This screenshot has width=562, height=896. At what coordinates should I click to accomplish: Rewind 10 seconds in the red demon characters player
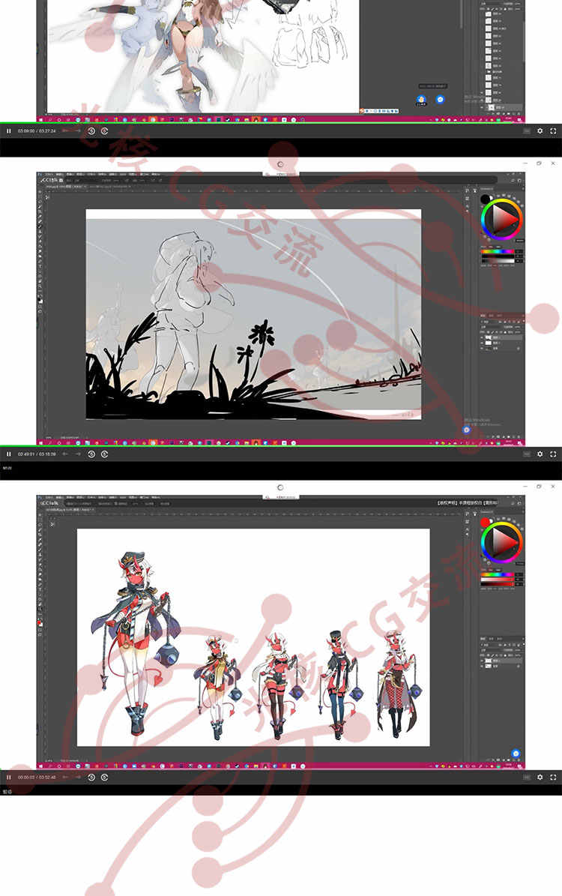91,778
